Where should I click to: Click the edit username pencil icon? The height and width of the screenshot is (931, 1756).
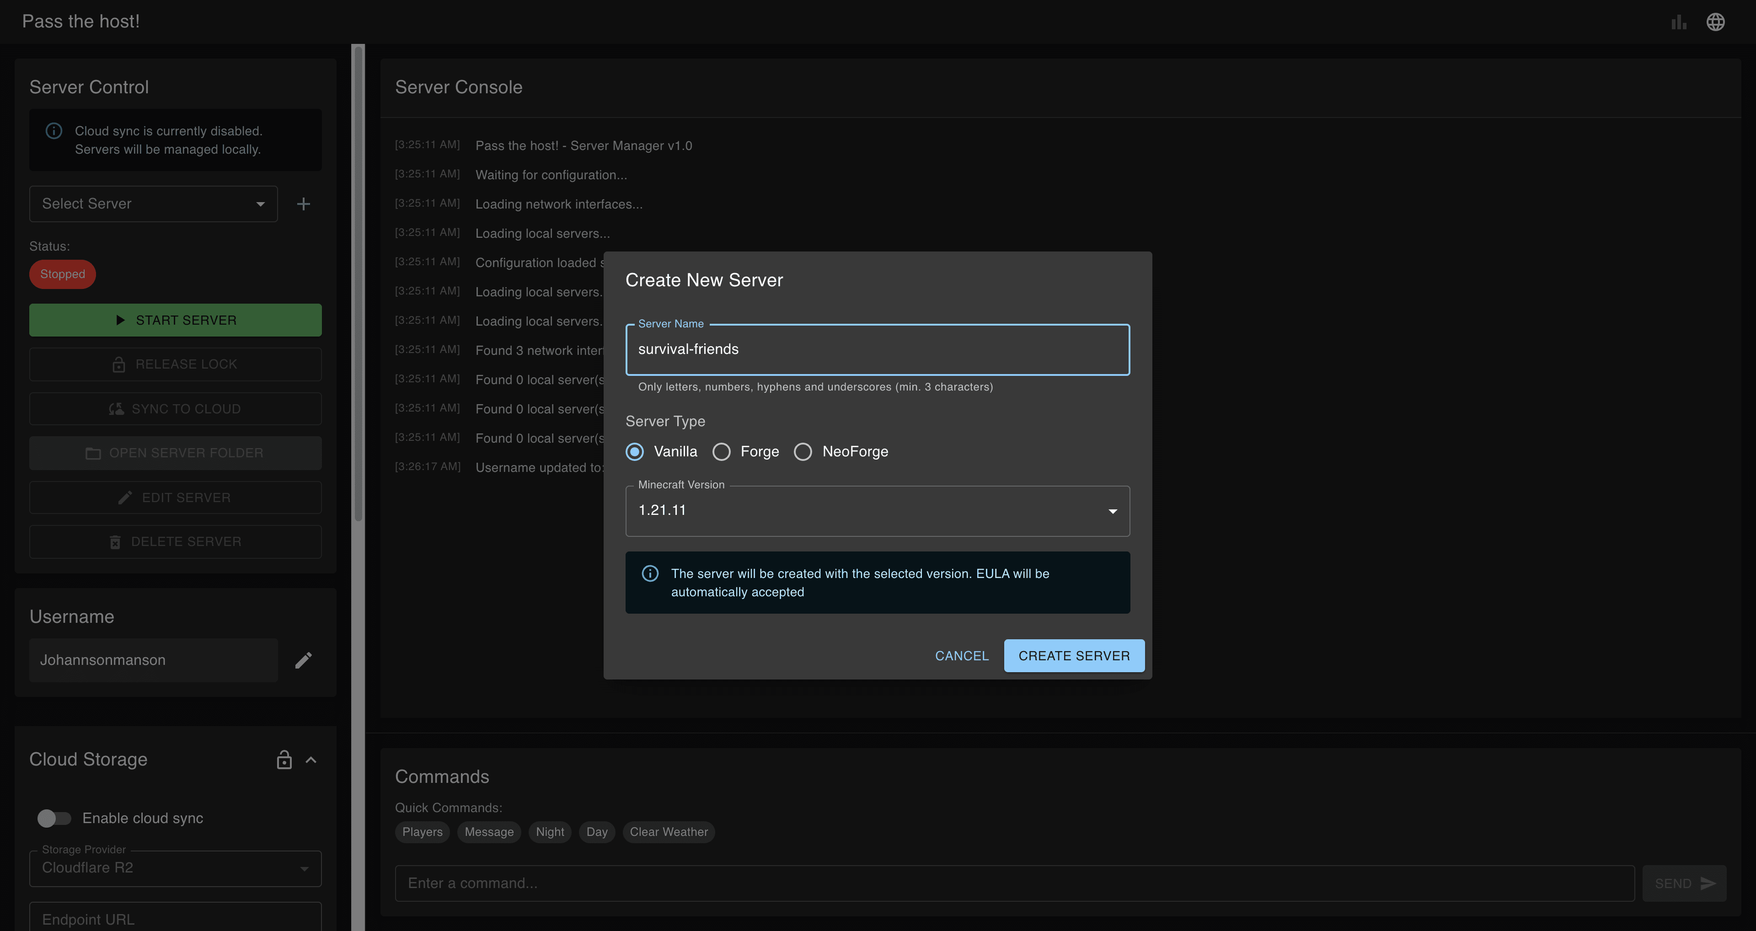pyautogui.click(x=303, y=660)
